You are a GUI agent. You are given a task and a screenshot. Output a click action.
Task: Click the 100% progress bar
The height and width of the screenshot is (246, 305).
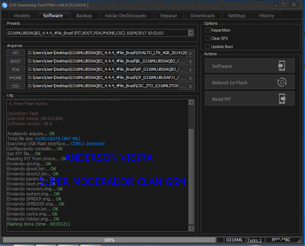point(109,240)
